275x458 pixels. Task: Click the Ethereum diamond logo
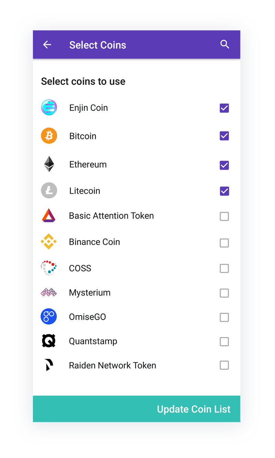49,164
